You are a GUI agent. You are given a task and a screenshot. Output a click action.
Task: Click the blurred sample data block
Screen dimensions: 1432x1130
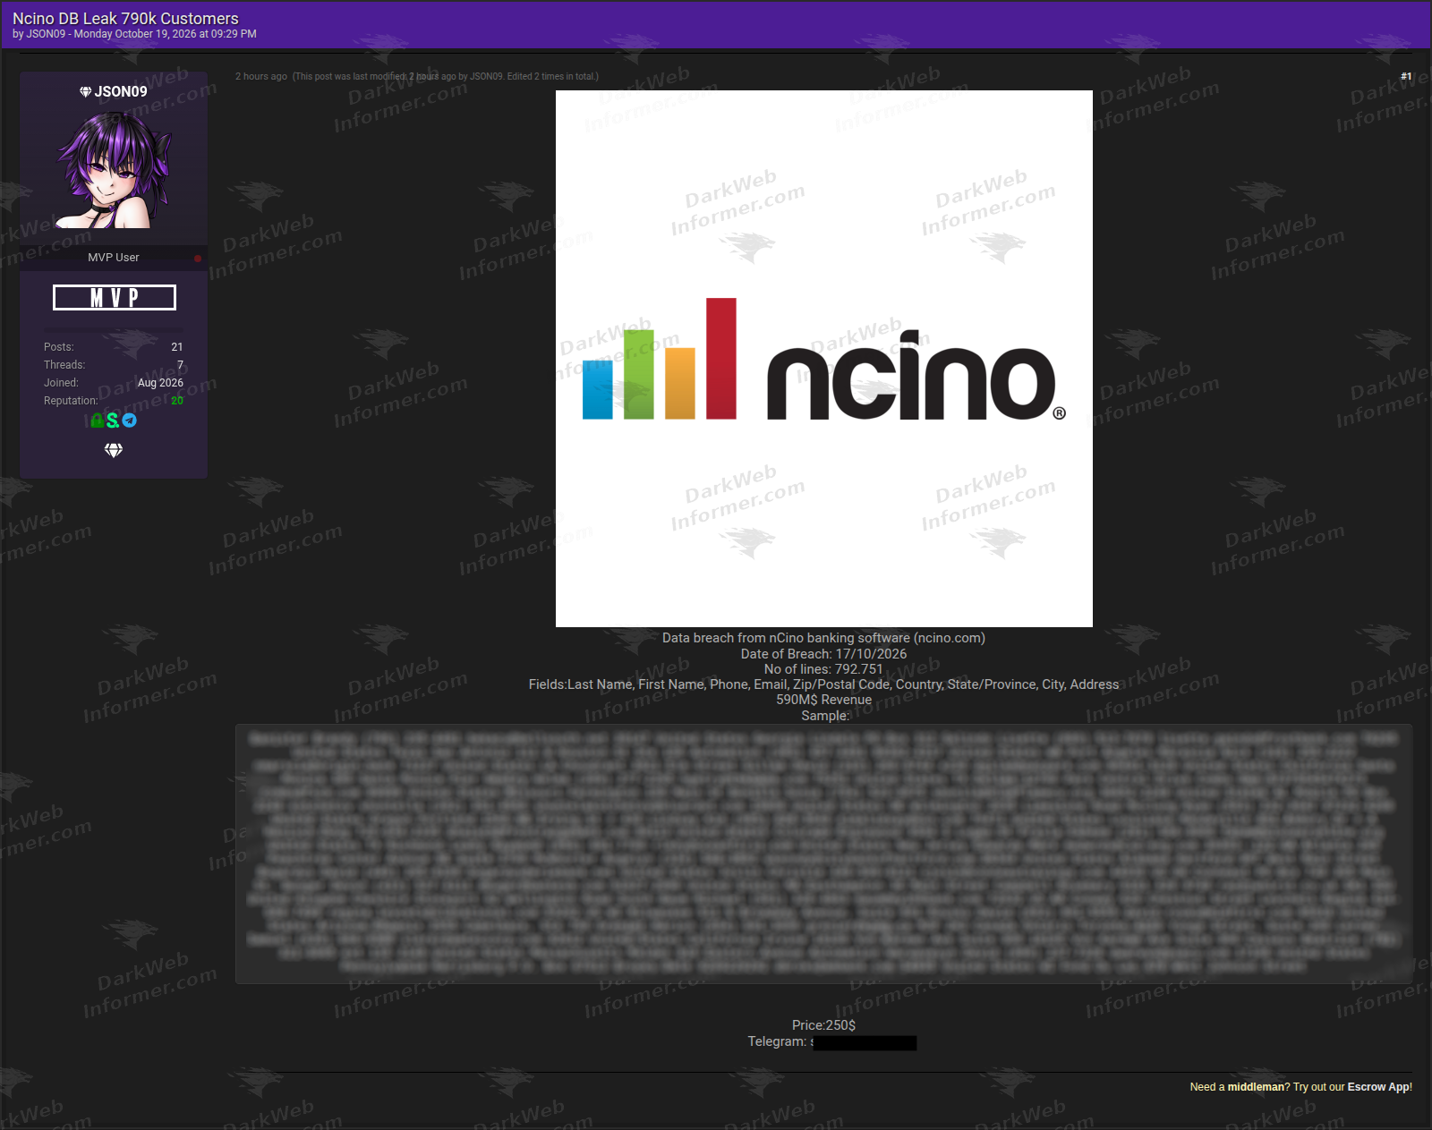point(823,854)
